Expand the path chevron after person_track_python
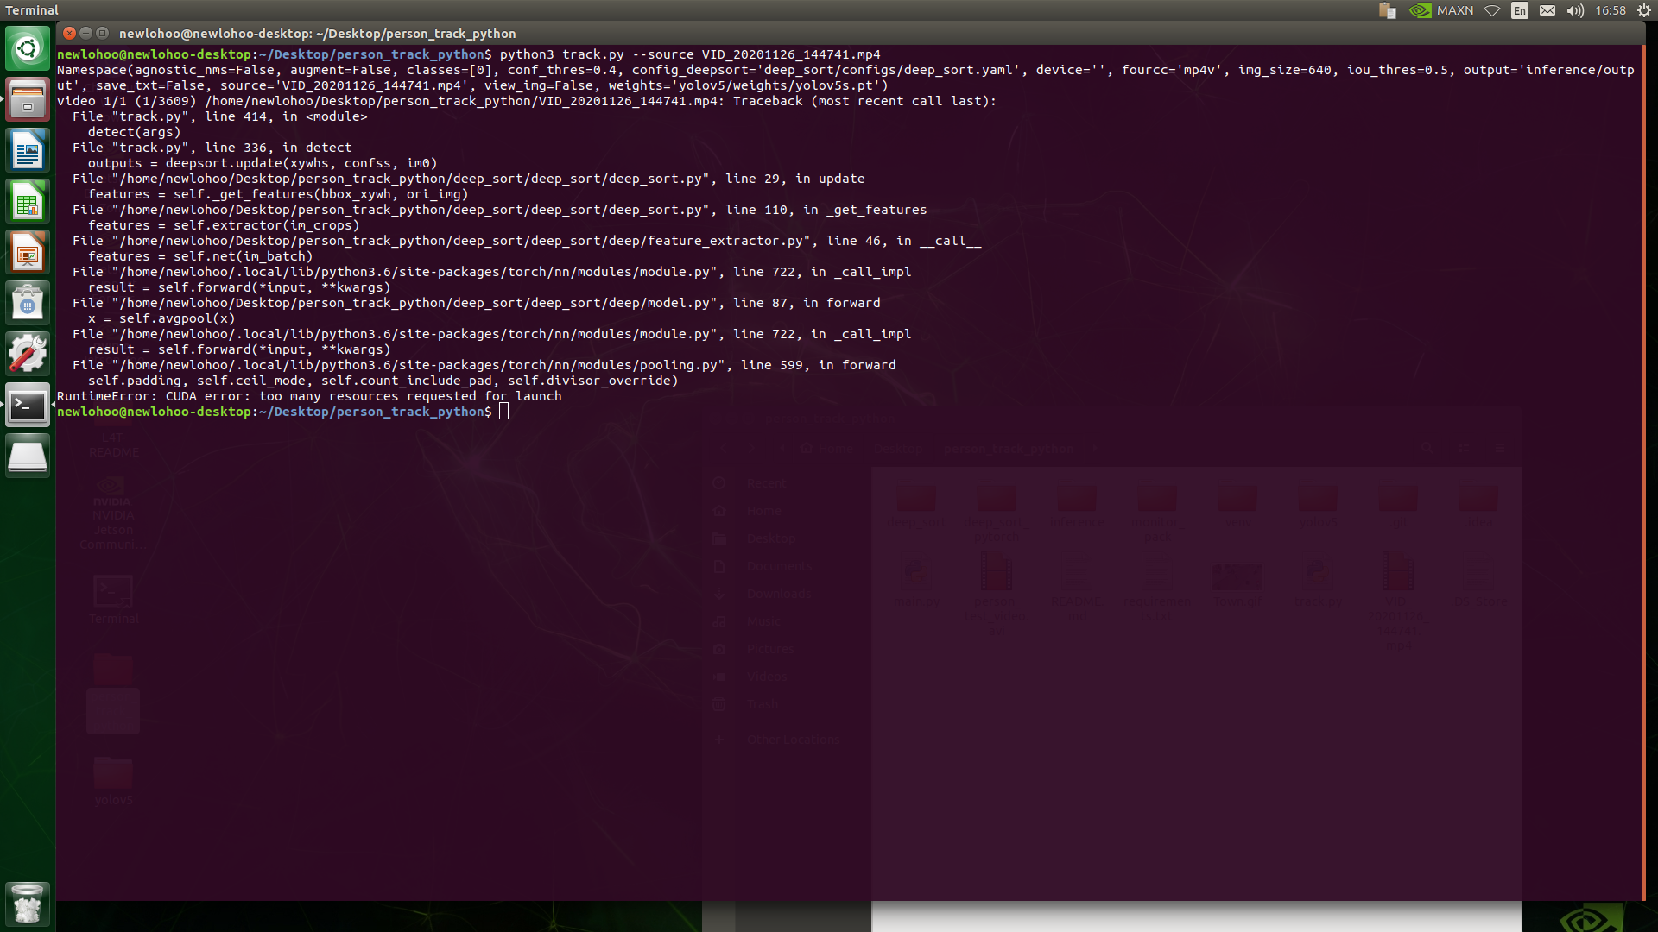Image resolution: width=1658 pixels, height=932 pixels. [x=1095, y=448]
